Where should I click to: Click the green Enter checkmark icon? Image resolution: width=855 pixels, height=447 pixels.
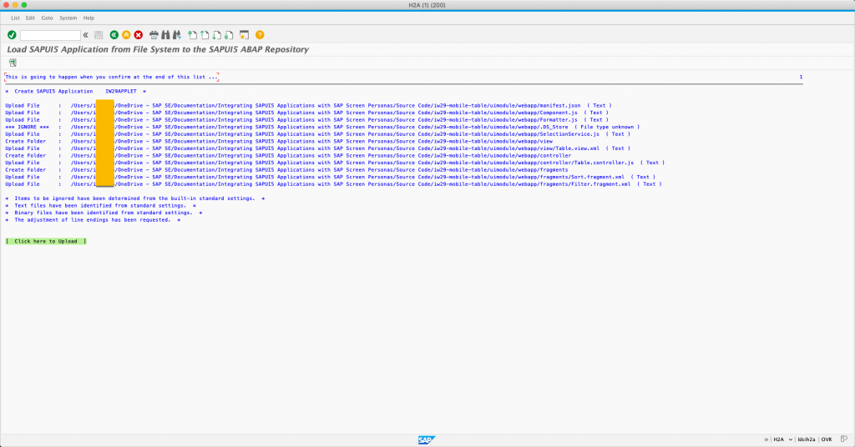(x=12, y=35)
